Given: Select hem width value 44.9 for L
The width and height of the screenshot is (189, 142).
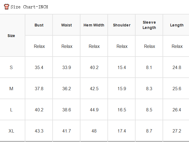Looking at the screenshot, I should point(94,110).
